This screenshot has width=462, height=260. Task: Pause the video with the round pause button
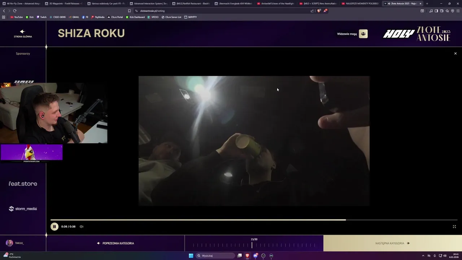54,226
